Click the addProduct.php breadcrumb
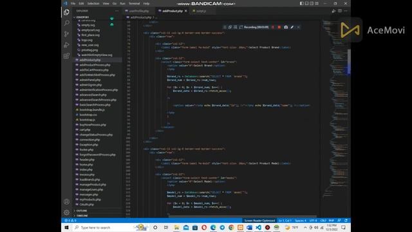This screenshot has width=412, height=232. pos(140,17)
